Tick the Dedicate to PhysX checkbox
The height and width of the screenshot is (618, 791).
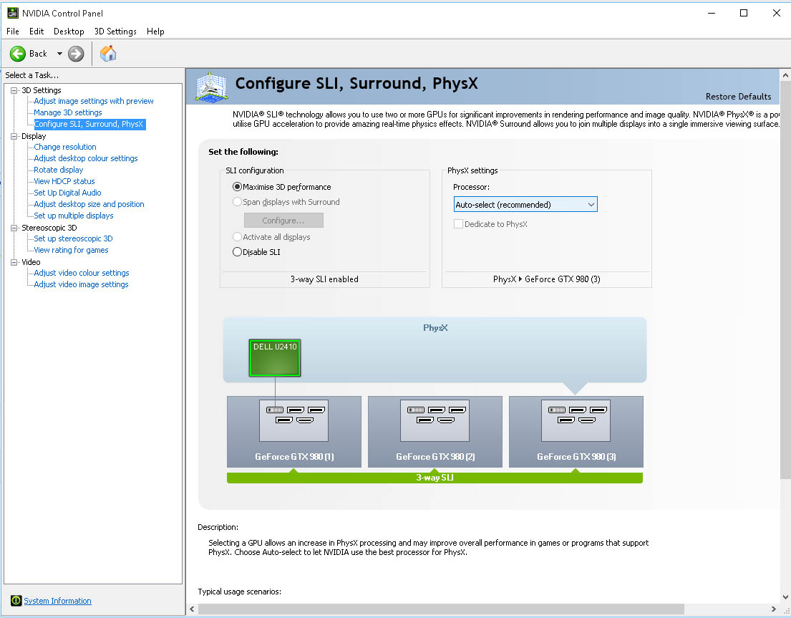click(458, 224)
